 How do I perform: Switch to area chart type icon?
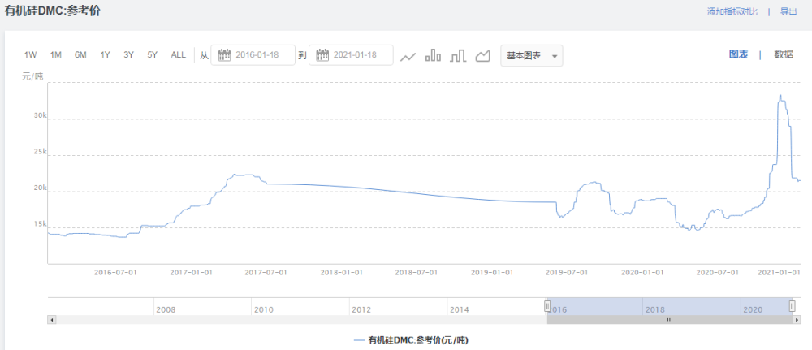click(x=482, y=56)
